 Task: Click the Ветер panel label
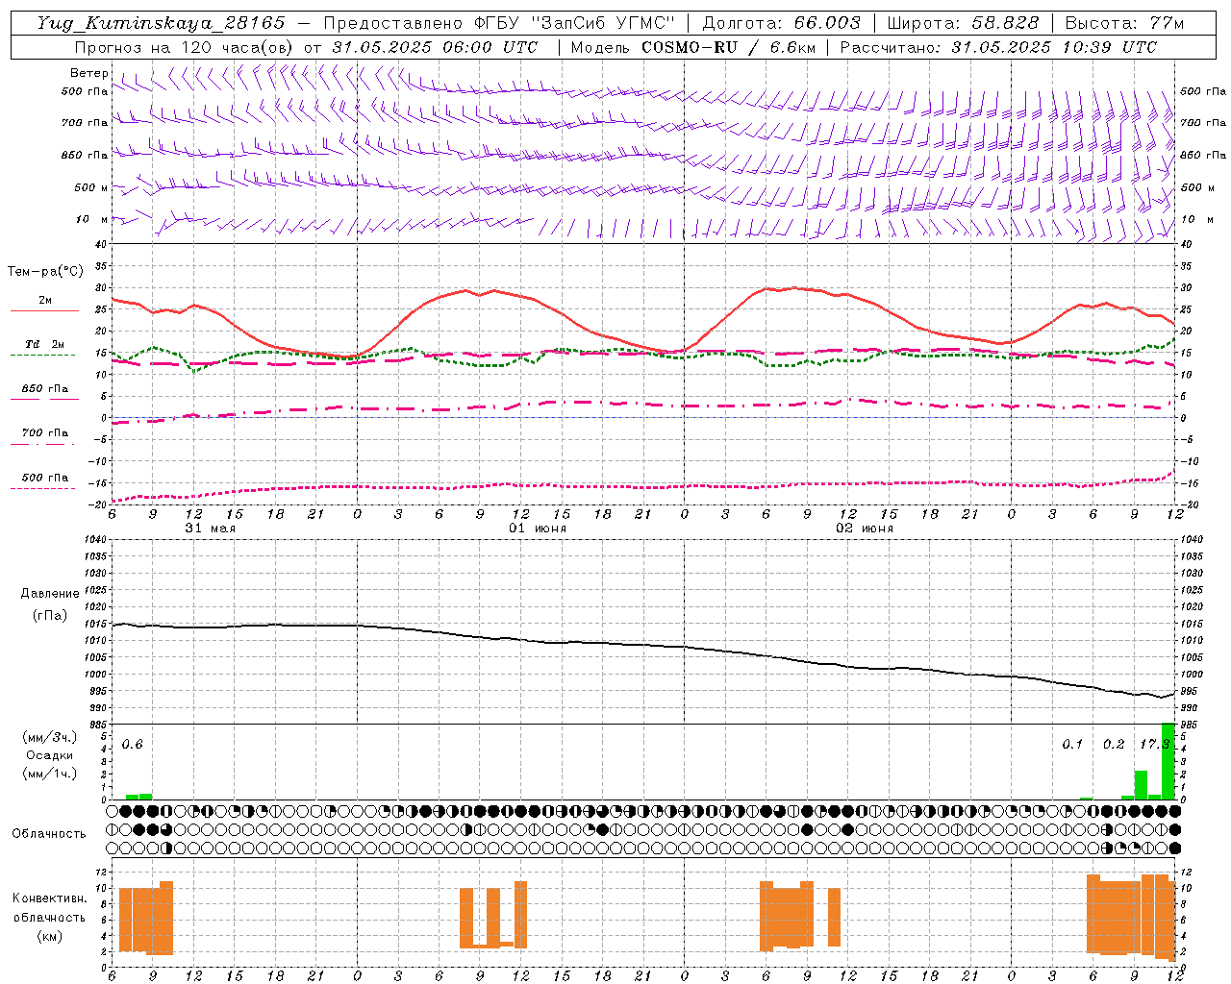coord(89,73)
